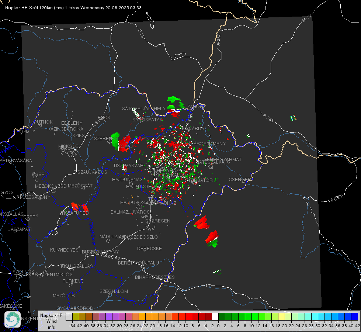Click the MEZOCSAT city label
Image resolution: width=361 pixels, height=332 pixels.
point(80,186)
